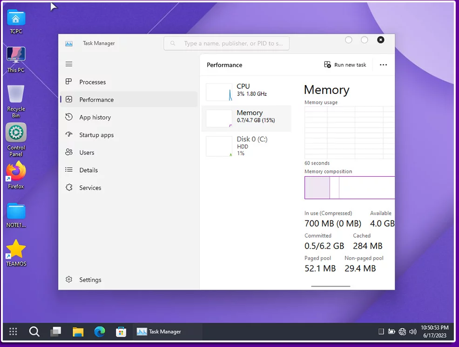The height and width of the screenshot is (347, 459).
Task: Click the "29.4 MB" non-paged pool value
Action: pos(360,268)
